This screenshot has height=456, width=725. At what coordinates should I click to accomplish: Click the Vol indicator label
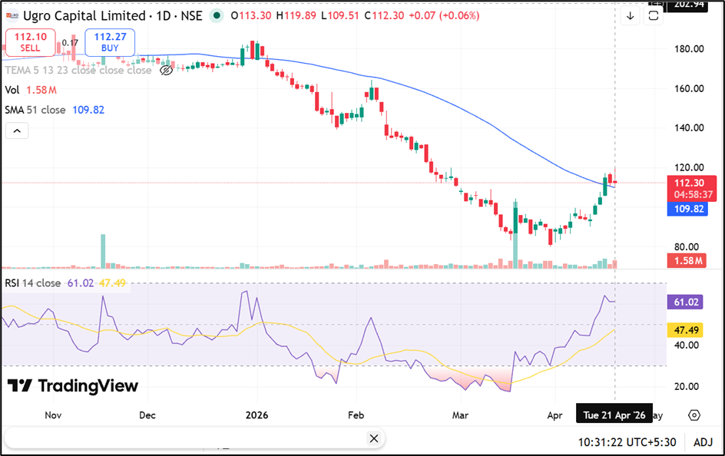(x=12, y=90)
